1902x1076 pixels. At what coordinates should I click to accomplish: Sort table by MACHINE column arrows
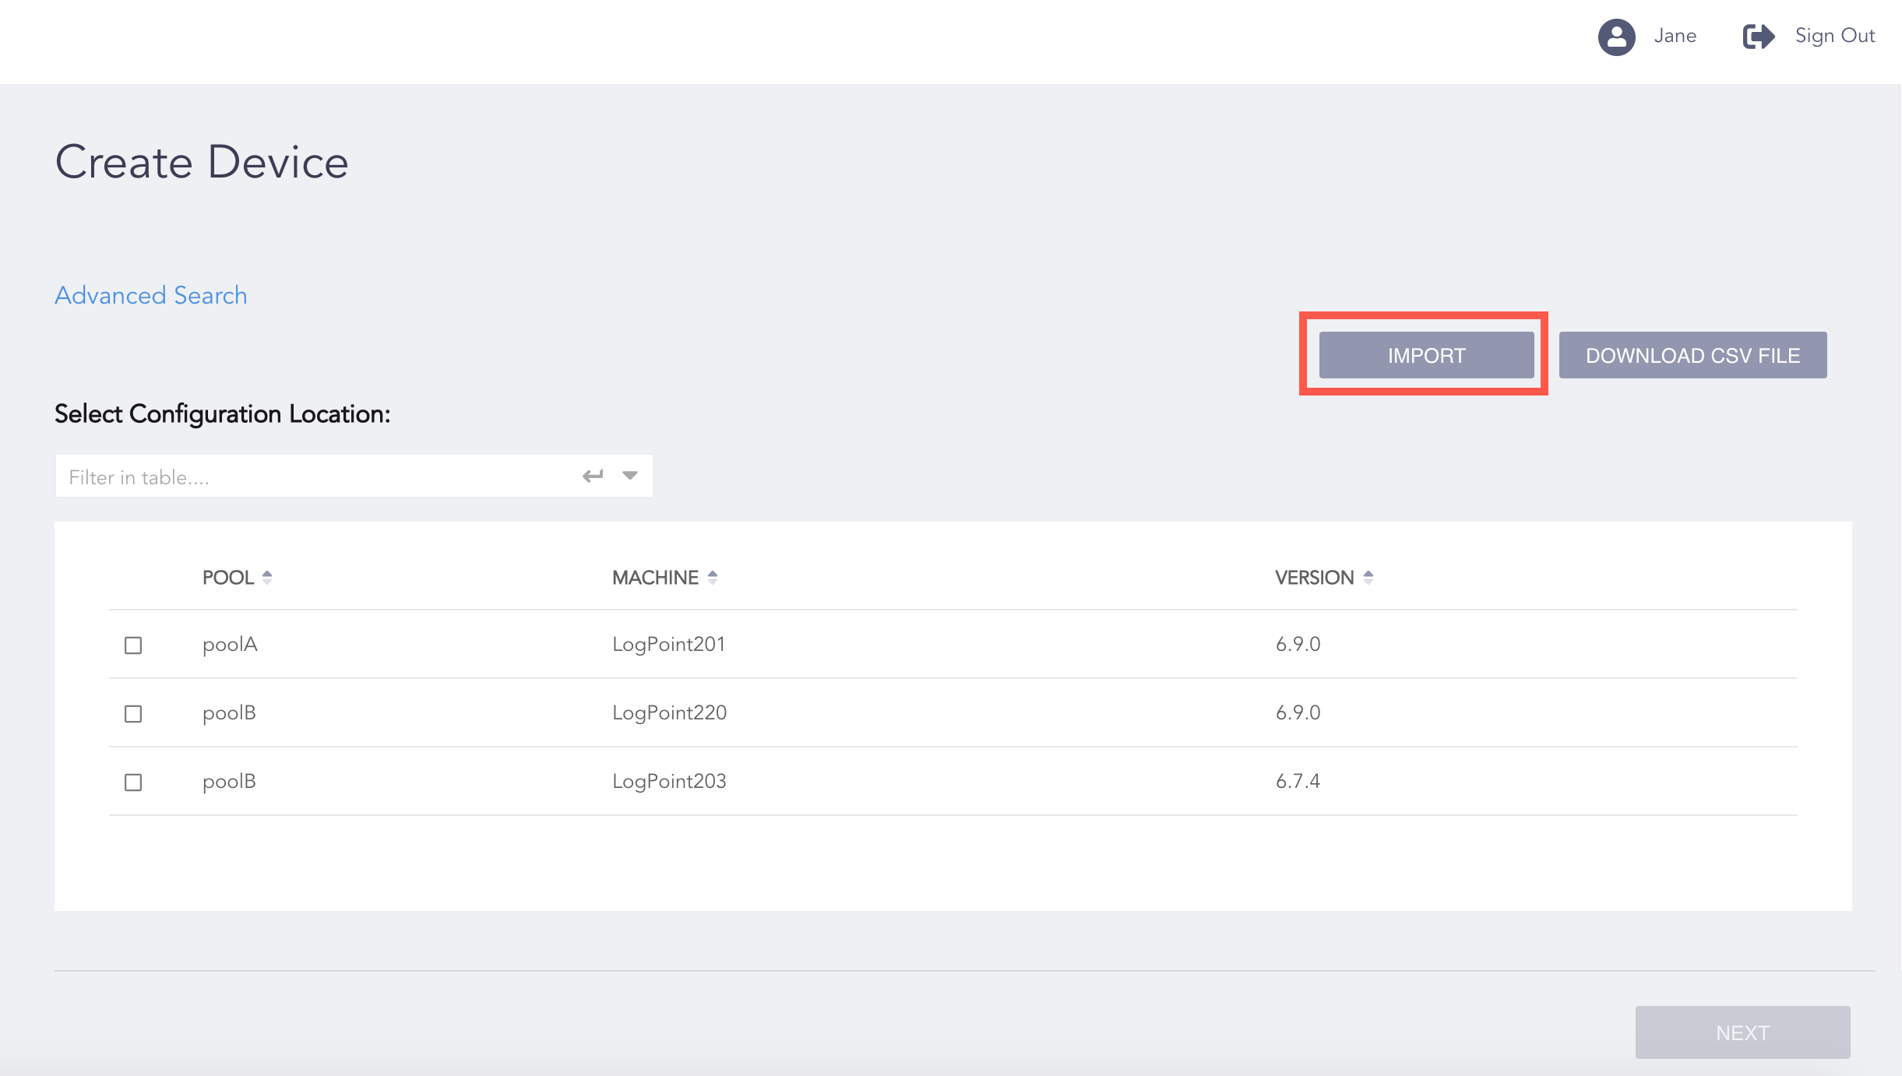(712, 577)
